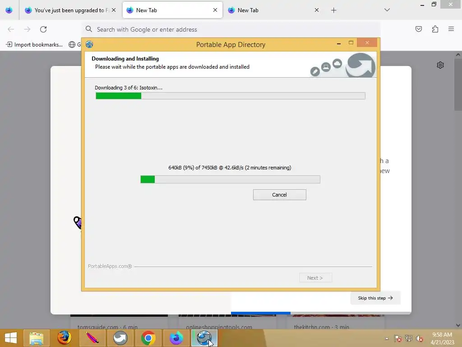This screenshot has width=462, height=347.
Task: Minimize the Portable App Directory window
Action: click(339, 43)
